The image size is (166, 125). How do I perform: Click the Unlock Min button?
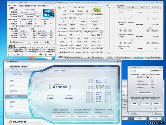pyautogui.click(x=145, y=8)
